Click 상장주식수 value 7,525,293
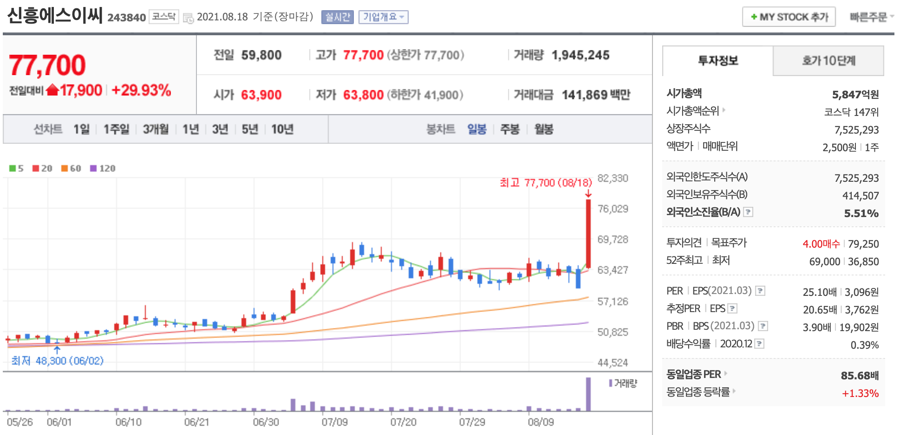This screenshot has height=435, width=900. pos(857,129)
